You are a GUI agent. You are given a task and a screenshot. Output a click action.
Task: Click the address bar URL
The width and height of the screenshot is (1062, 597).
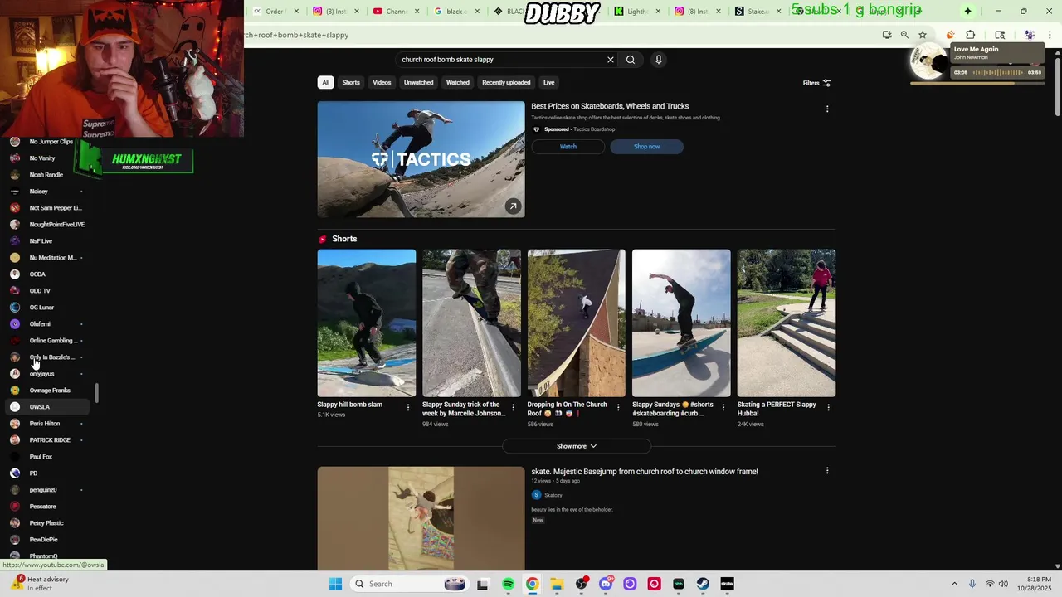(297, 35)
